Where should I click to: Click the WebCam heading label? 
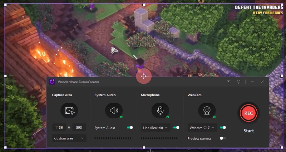pyautogui.click(x=194, y=95)
